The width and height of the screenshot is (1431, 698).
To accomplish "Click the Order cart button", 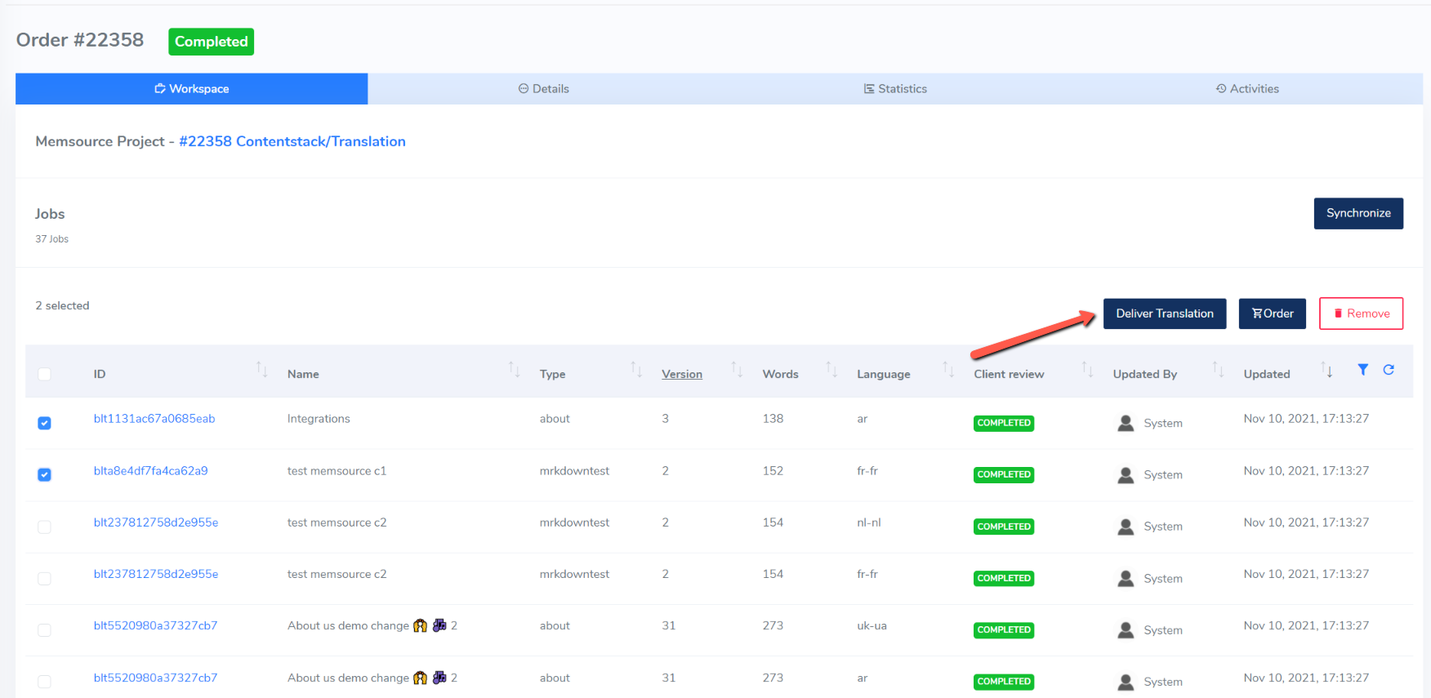I will pyautogui.click(x=1272, y=313).
